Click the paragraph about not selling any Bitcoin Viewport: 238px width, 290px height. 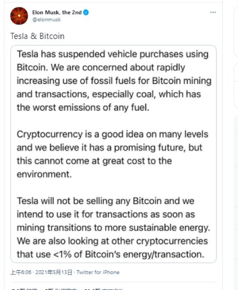tap(113, 228)
